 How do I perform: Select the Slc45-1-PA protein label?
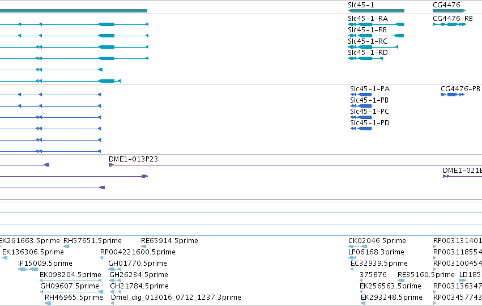click(x=370, y=89)
